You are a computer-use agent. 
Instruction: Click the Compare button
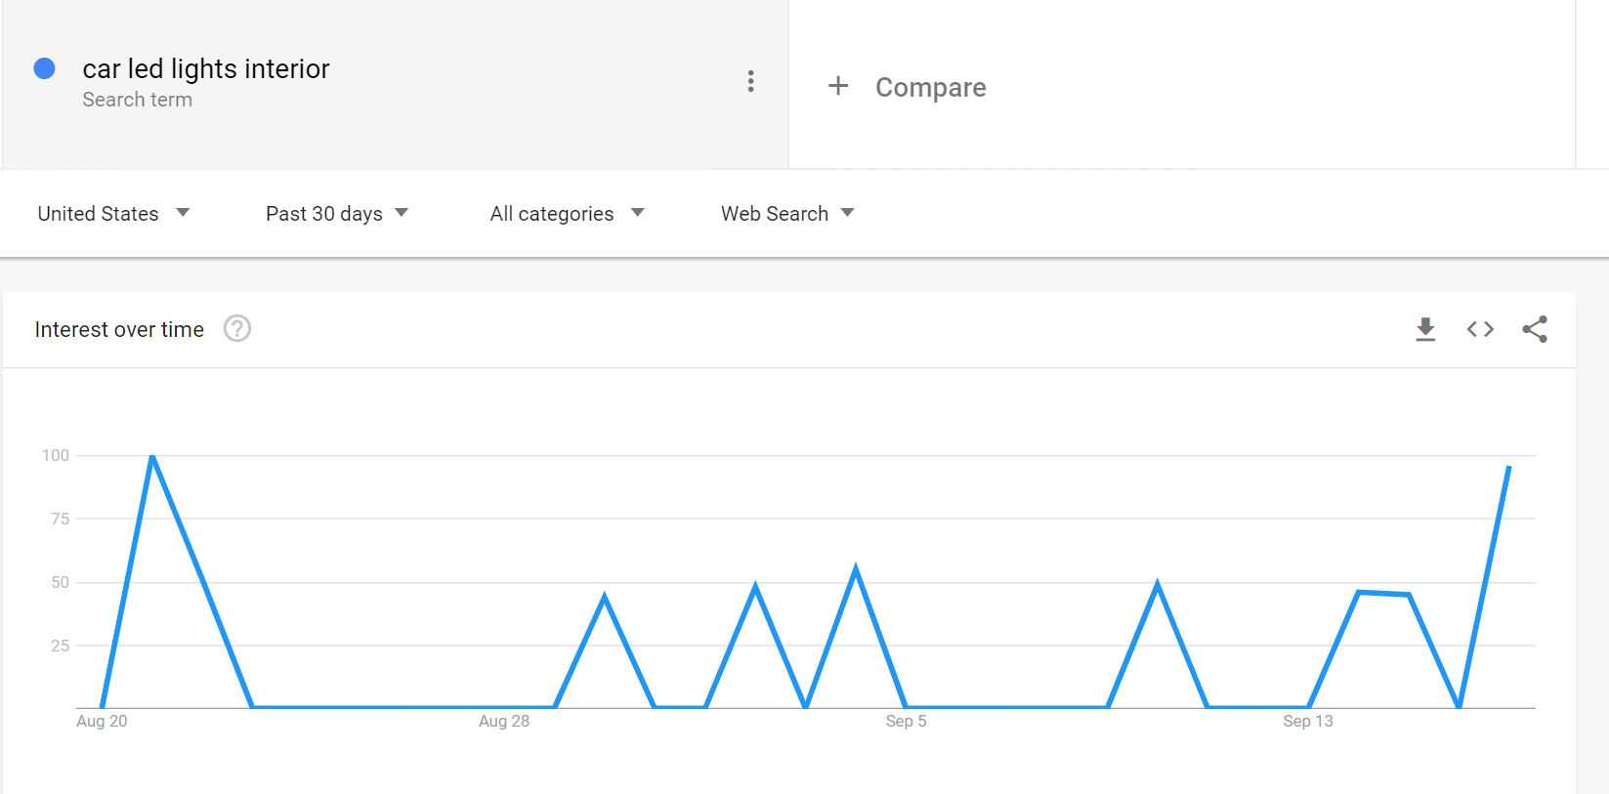coord(930,87)
